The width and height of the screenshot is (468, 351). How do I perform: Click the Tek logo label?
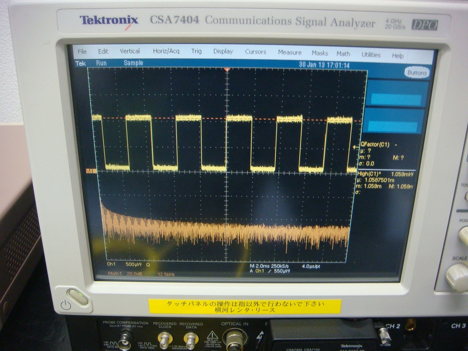[80, 64]
